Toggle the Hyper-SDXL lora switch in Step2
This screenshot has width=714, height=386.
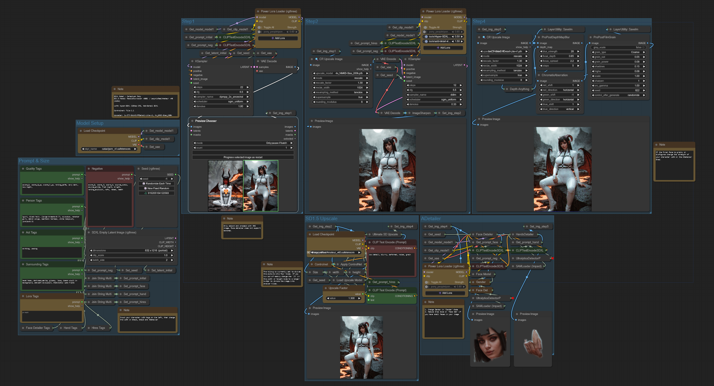426,37
